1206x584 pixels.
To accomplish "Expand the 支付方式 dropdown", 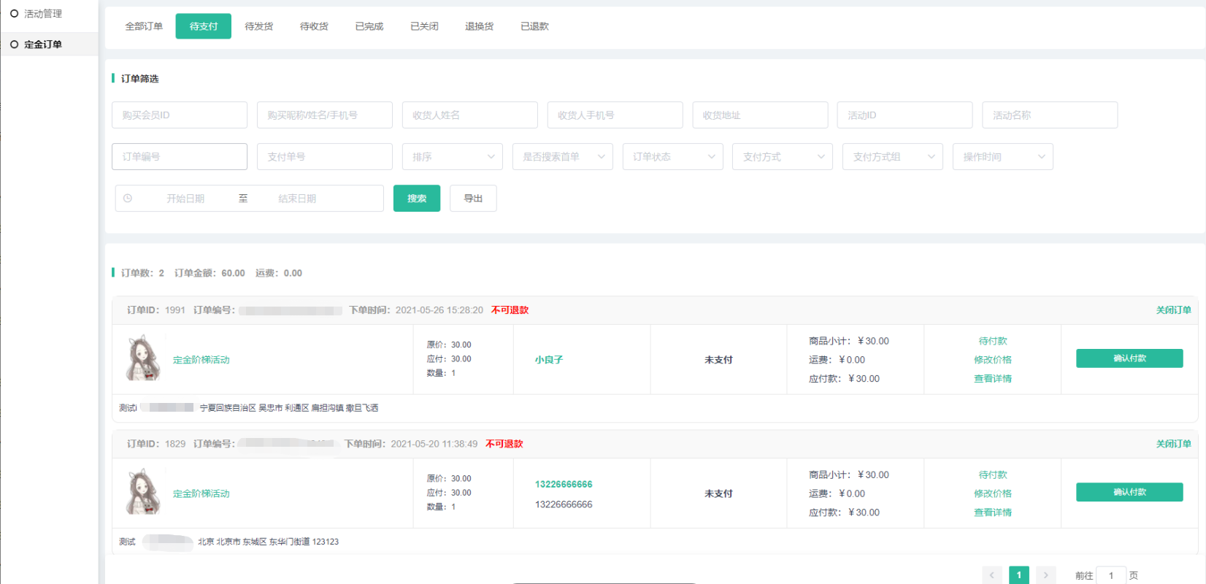I will click(782, 157).
